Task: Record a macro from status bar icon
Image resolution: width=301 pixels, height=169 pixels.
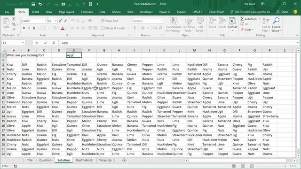Action: [16, 166]
